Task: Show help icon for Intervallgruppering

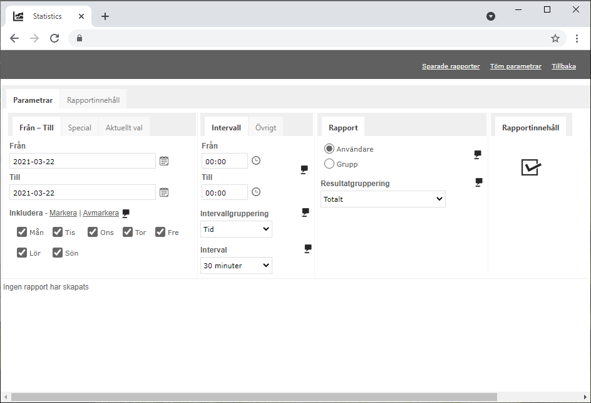Action: pyautogui.click(x=306, y=212)
